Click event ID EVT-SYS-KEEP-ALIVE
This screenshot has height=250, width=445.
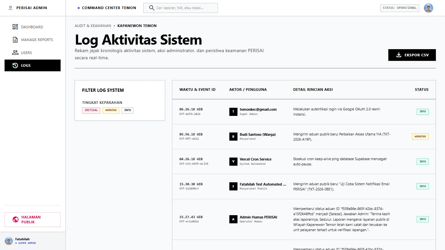point(194,164)
